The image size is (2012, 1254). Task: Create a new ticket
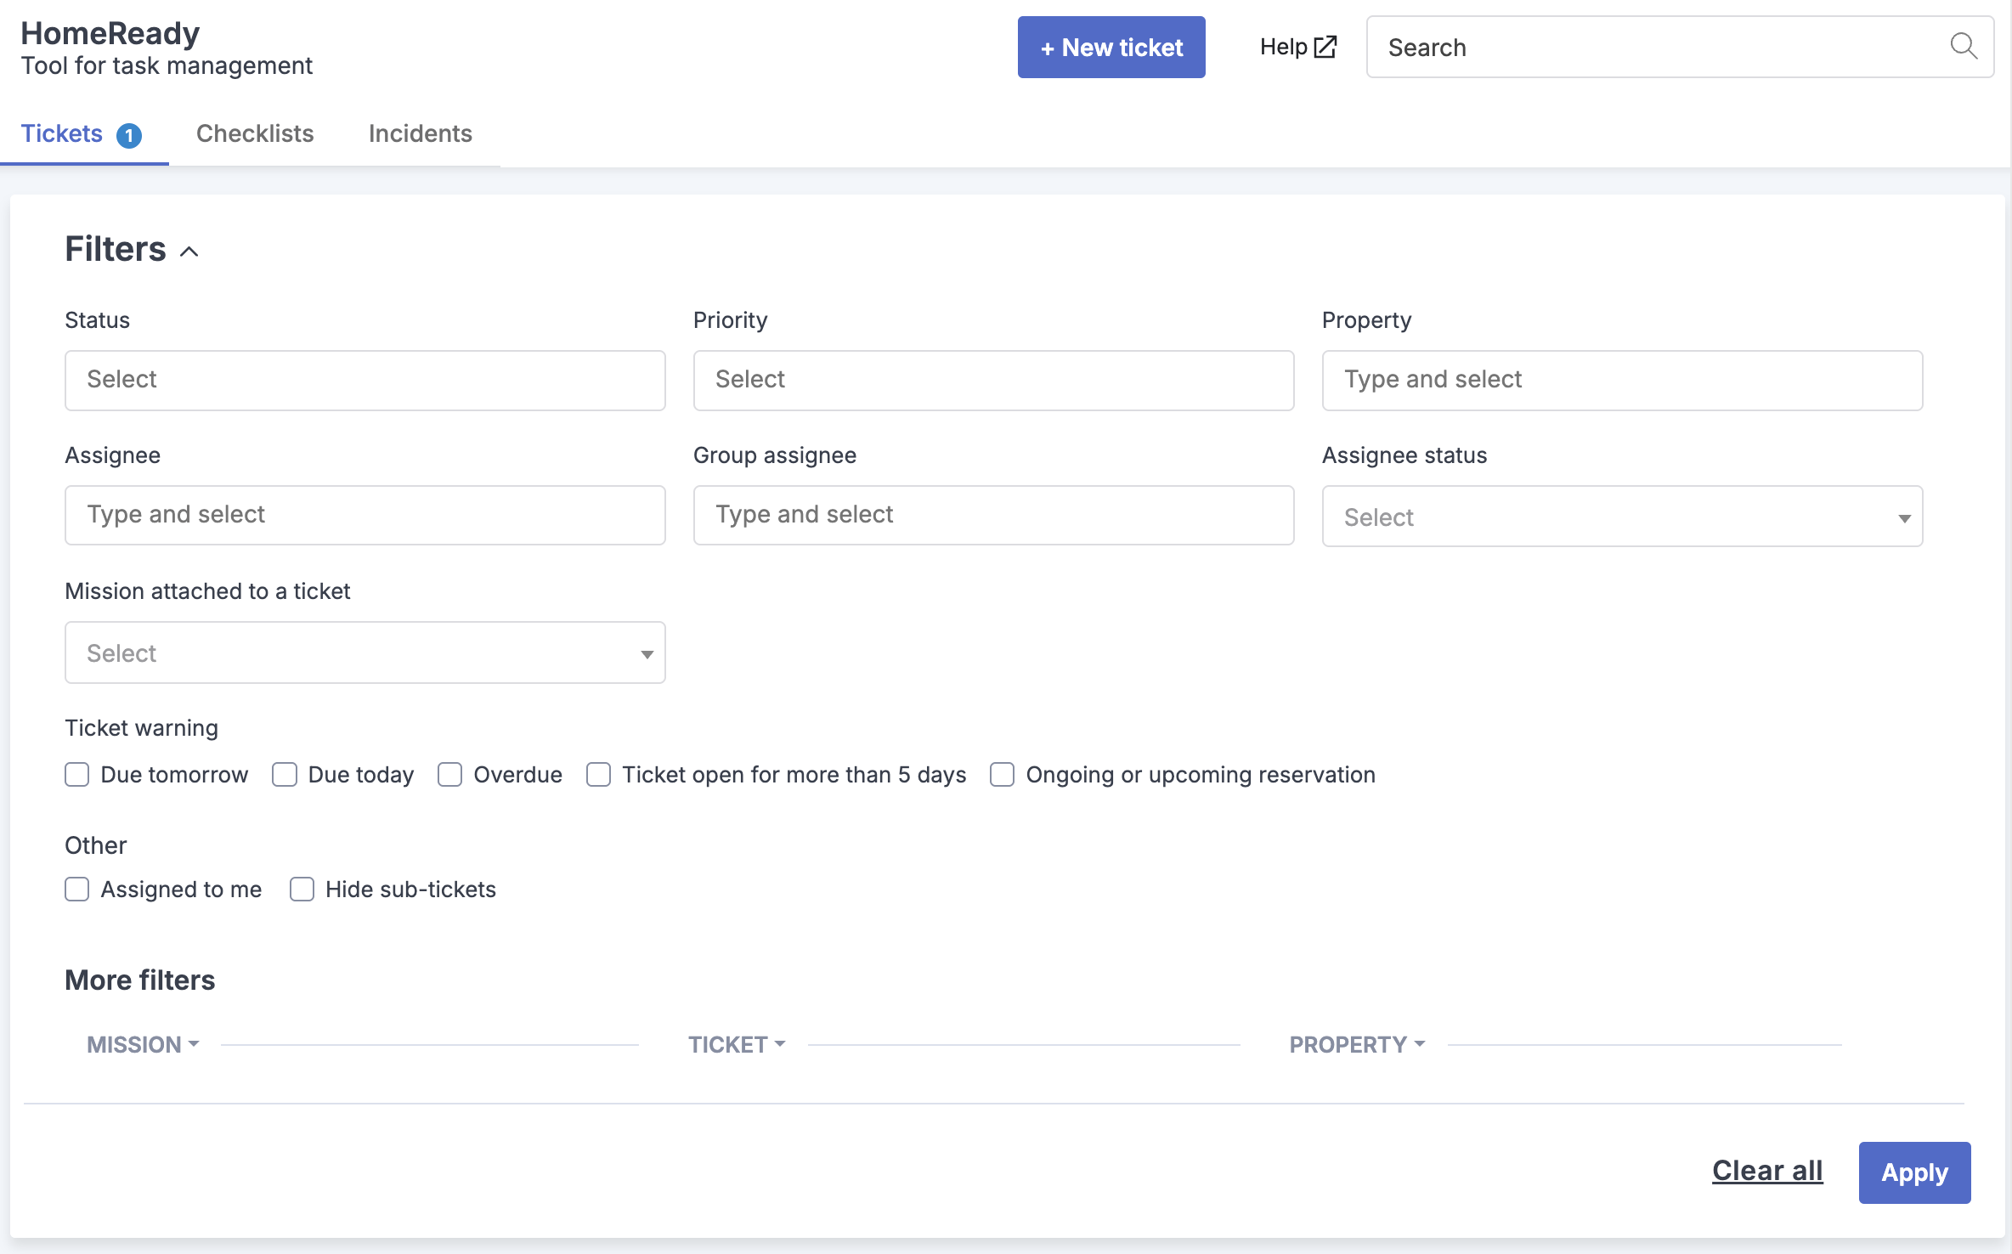click(1111, 47)
